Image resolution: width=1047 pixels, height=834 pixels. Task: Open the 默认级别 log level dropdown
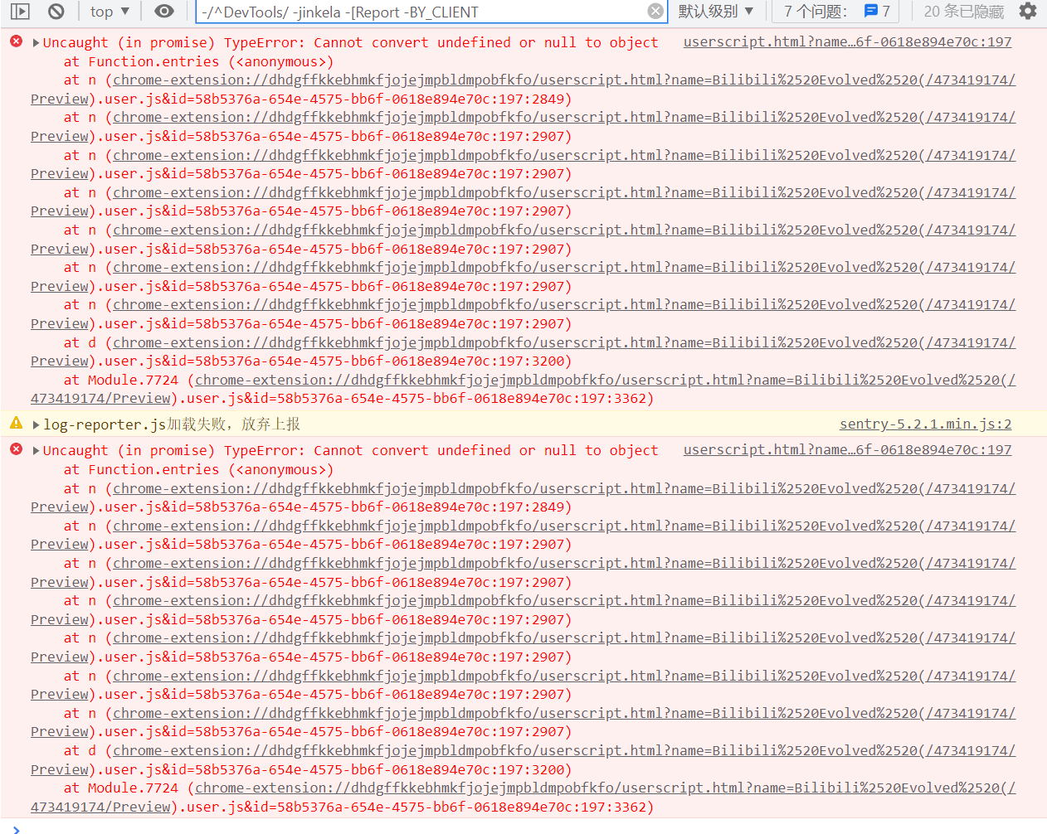715,12
